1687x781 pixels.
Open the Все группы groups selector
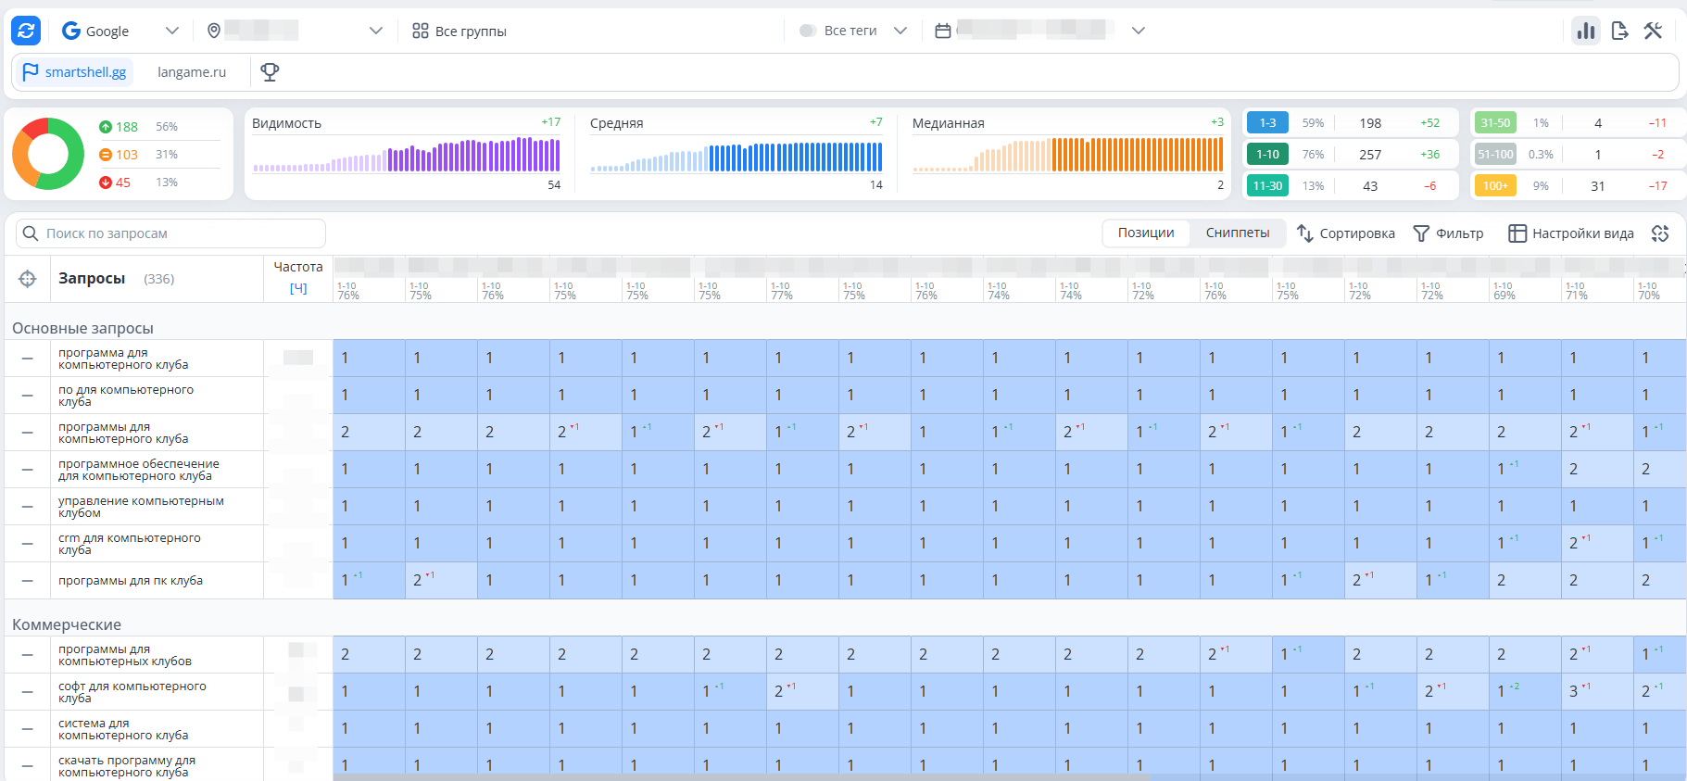click(x=460, y=31)
